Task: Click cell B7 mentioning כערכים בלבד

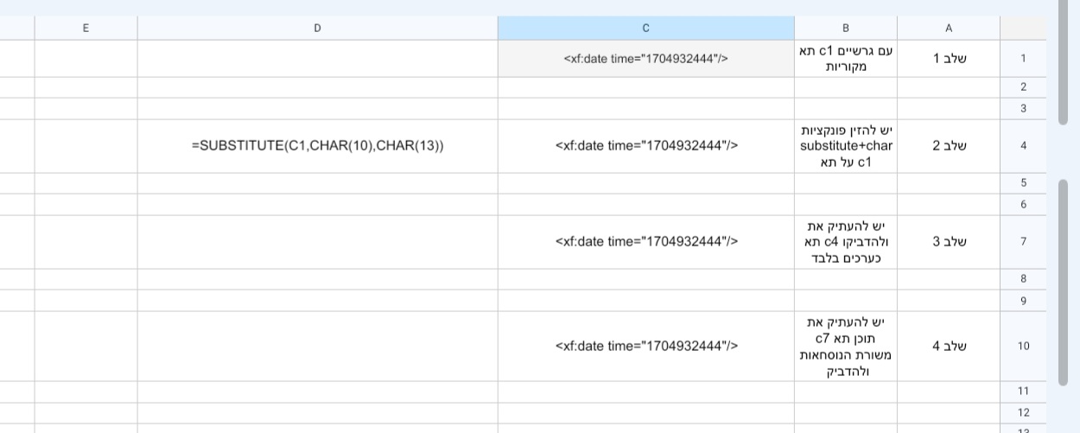Action: pos(846,242)
